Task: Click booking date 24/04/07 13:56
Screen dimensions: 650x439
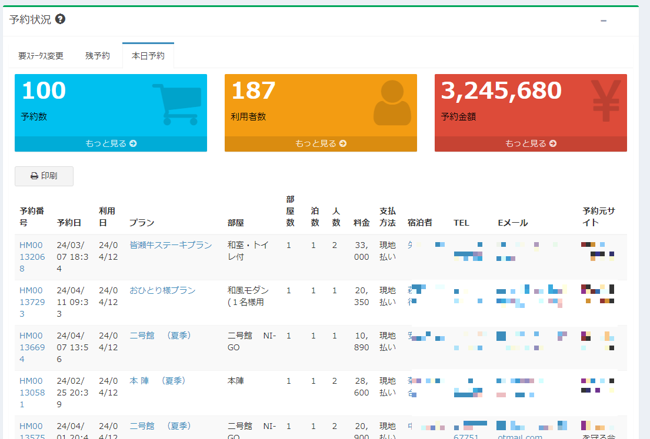Action: click(x=72, y=347)
